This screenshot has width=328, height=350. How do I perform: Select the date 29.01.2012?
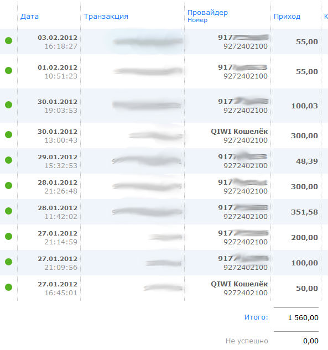58,157
